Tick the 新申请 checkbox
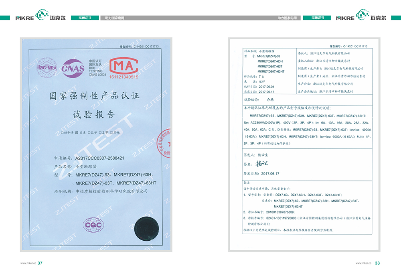The width and height of the screenshot is (401, 274). (x=62, y=133)
